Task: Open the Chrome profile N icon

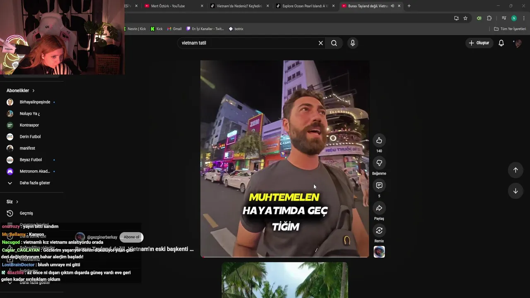Action: click(x=514, y=18)
